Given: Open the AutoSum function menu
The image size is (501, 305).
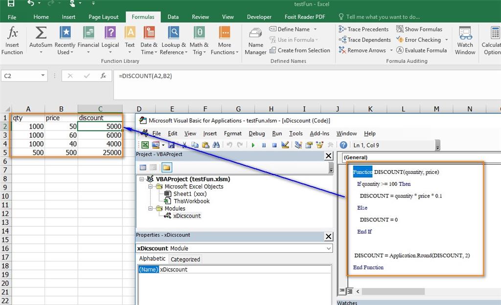Looking at the screenshot, I should [x=41, y=41].
